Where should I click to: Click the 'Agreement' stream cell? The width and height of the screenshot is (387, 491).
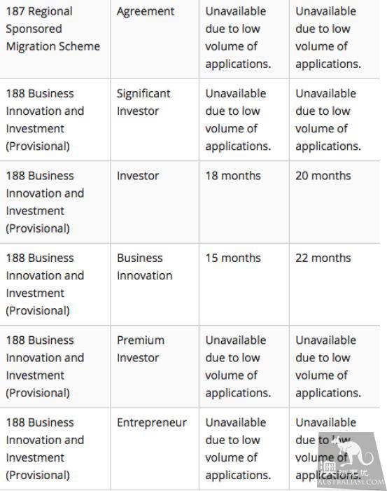(155, 38)
